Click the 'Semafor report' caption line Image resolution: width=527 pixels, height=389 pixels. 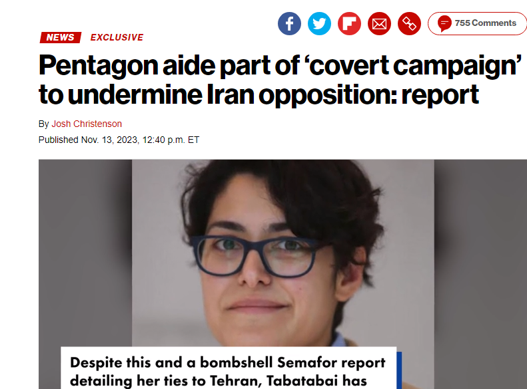[x=228, y=362]
